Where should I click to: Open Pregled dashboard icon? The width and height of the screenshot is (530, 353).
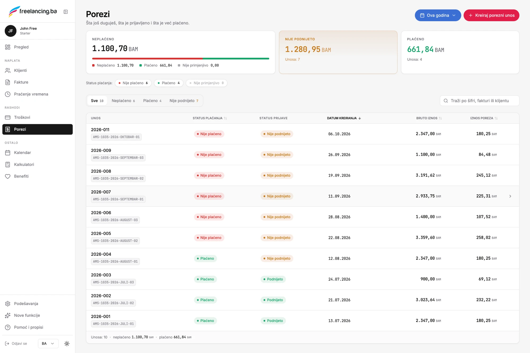pyautogui.click(x=8, y=47)
